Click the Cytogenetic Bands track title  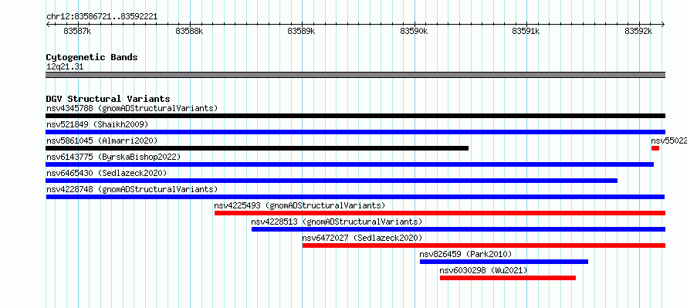tap(92, 57)
